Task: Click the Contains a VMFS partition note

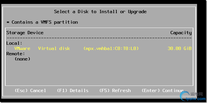Action: tap(45, 22)
